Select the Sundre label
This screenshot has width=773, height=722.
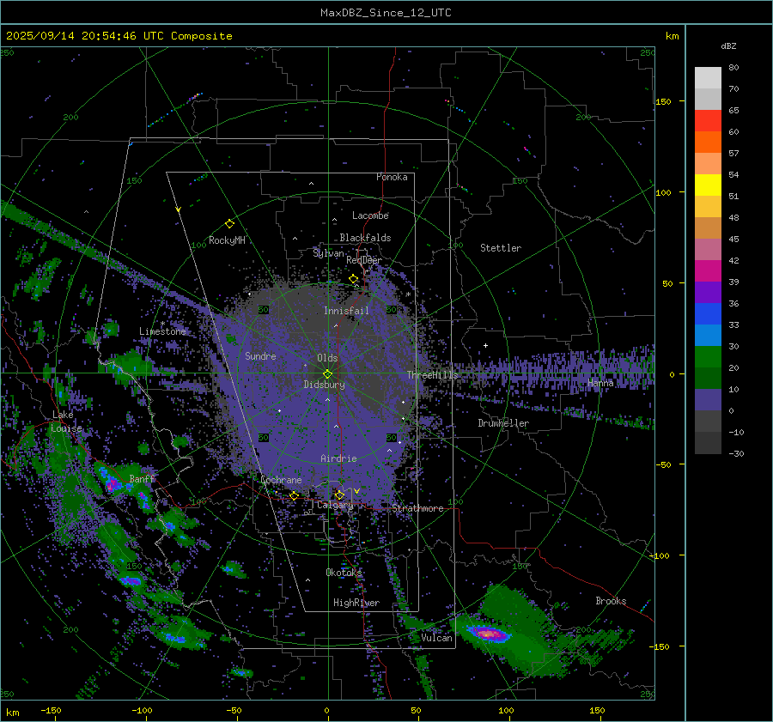[x=260, y=355]
